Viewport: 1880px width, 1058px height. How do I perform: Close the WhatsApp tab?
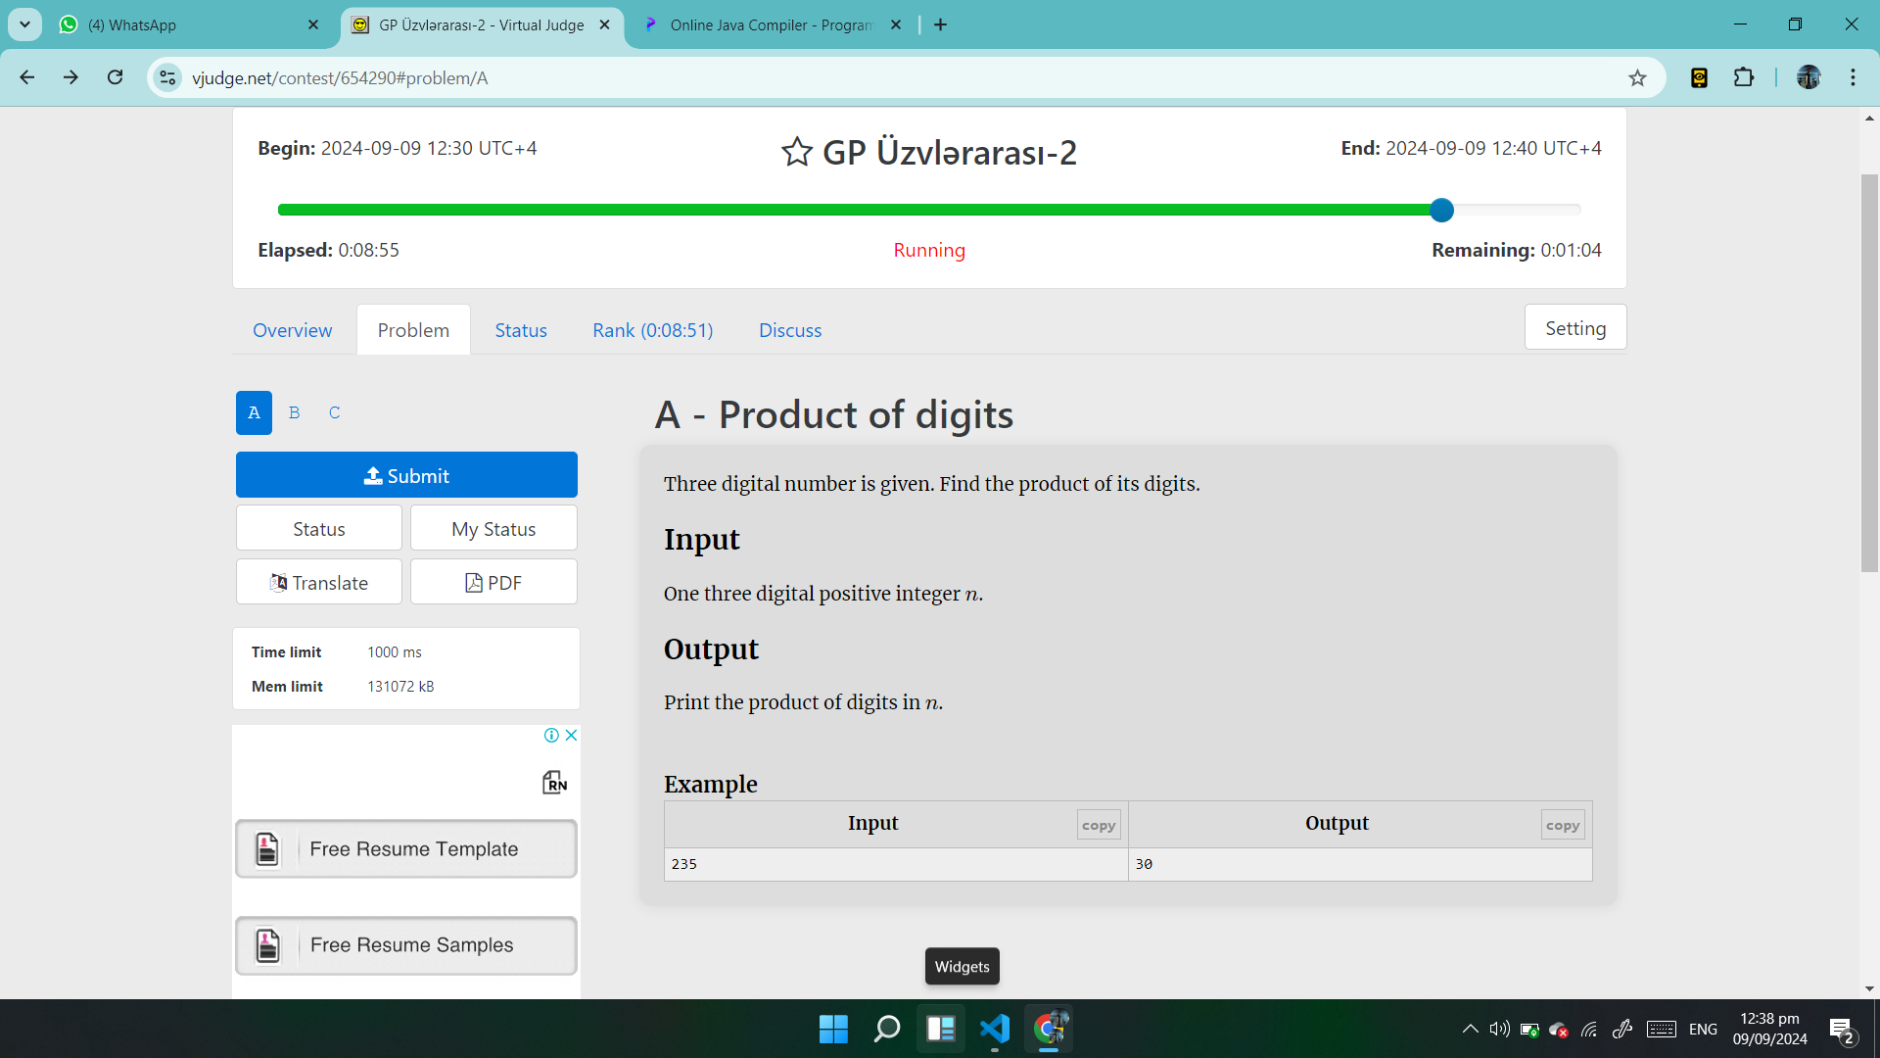coord(313,25)
